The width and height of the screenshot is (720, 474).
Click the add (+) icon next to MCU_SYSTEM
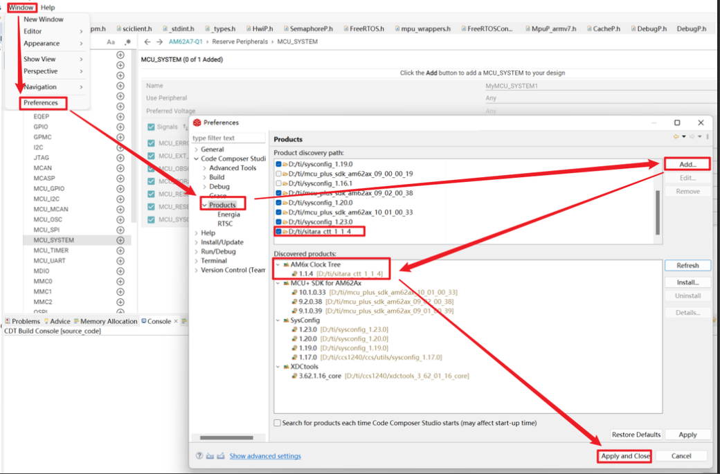tap(120, 240)
